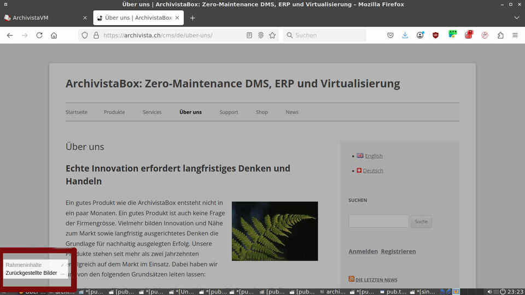The image size is (525, 295).
Task: Switch to *[Un... taskbar window entry
Action: click(183, 292)
